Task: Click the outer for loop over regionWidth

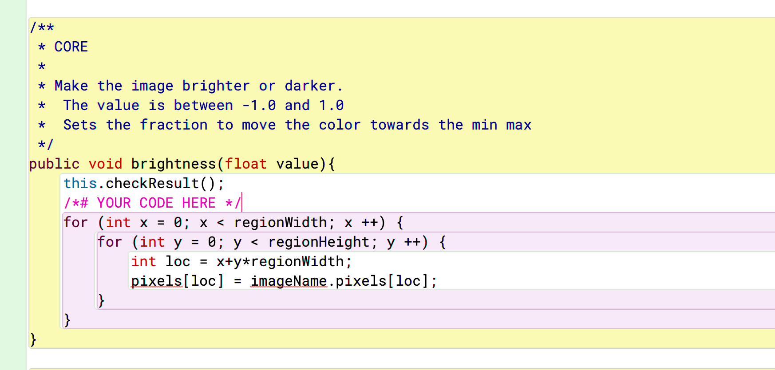Action: 233,222
